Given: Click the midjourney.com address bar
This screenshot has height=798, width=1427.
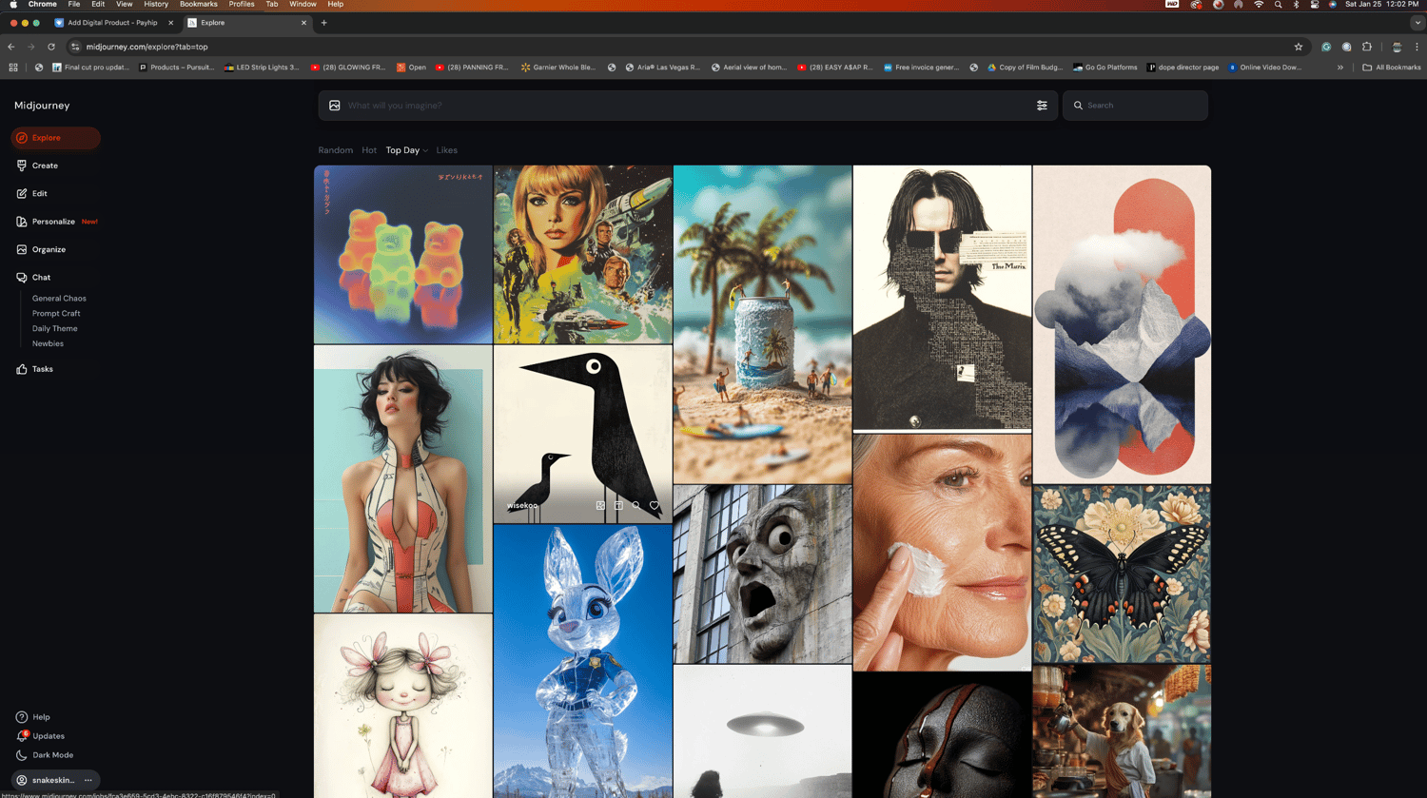Looking at the screenshot, I should (680, 47).
